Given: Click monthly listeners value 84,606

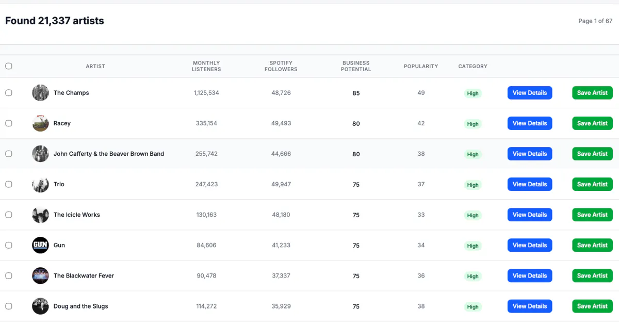Looking at the screenshot, I should click(206, 245).
